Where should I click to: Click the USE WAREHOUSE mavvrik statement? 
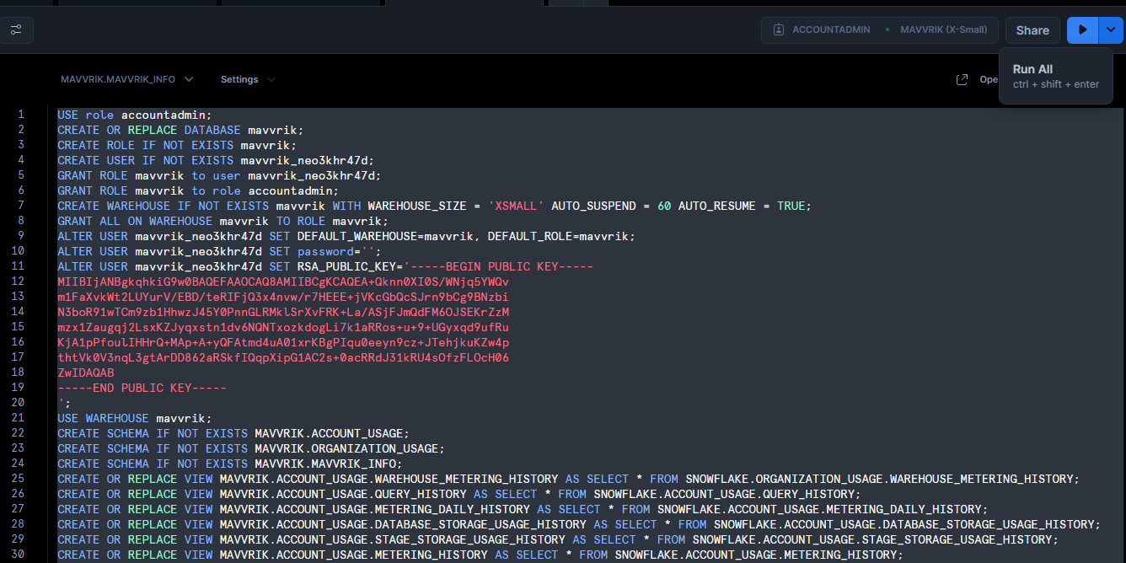coord(135,418)
